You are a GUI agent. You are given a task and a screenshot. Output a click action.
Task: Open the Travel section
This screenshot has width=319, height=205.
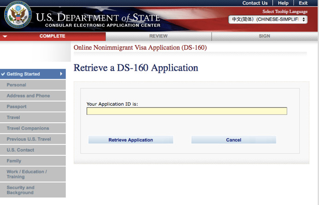pos(33,117)
